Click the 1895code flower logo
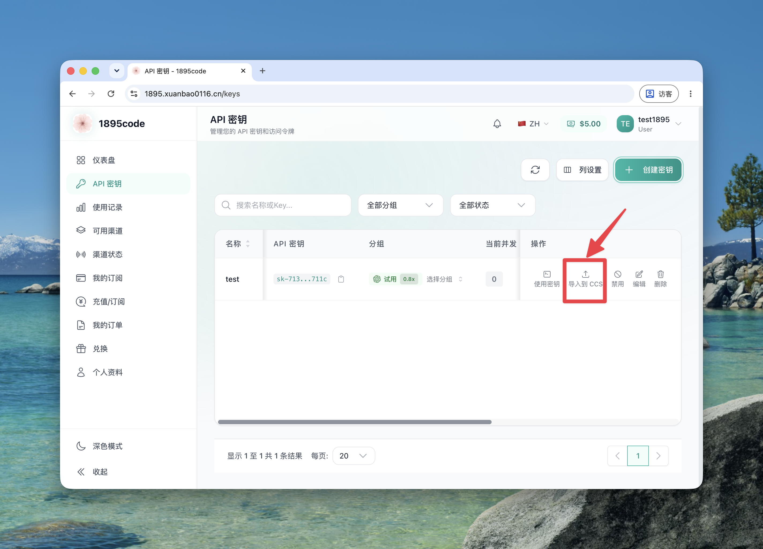This screenshot has width=763, height=549. click(x=82, y=123)
